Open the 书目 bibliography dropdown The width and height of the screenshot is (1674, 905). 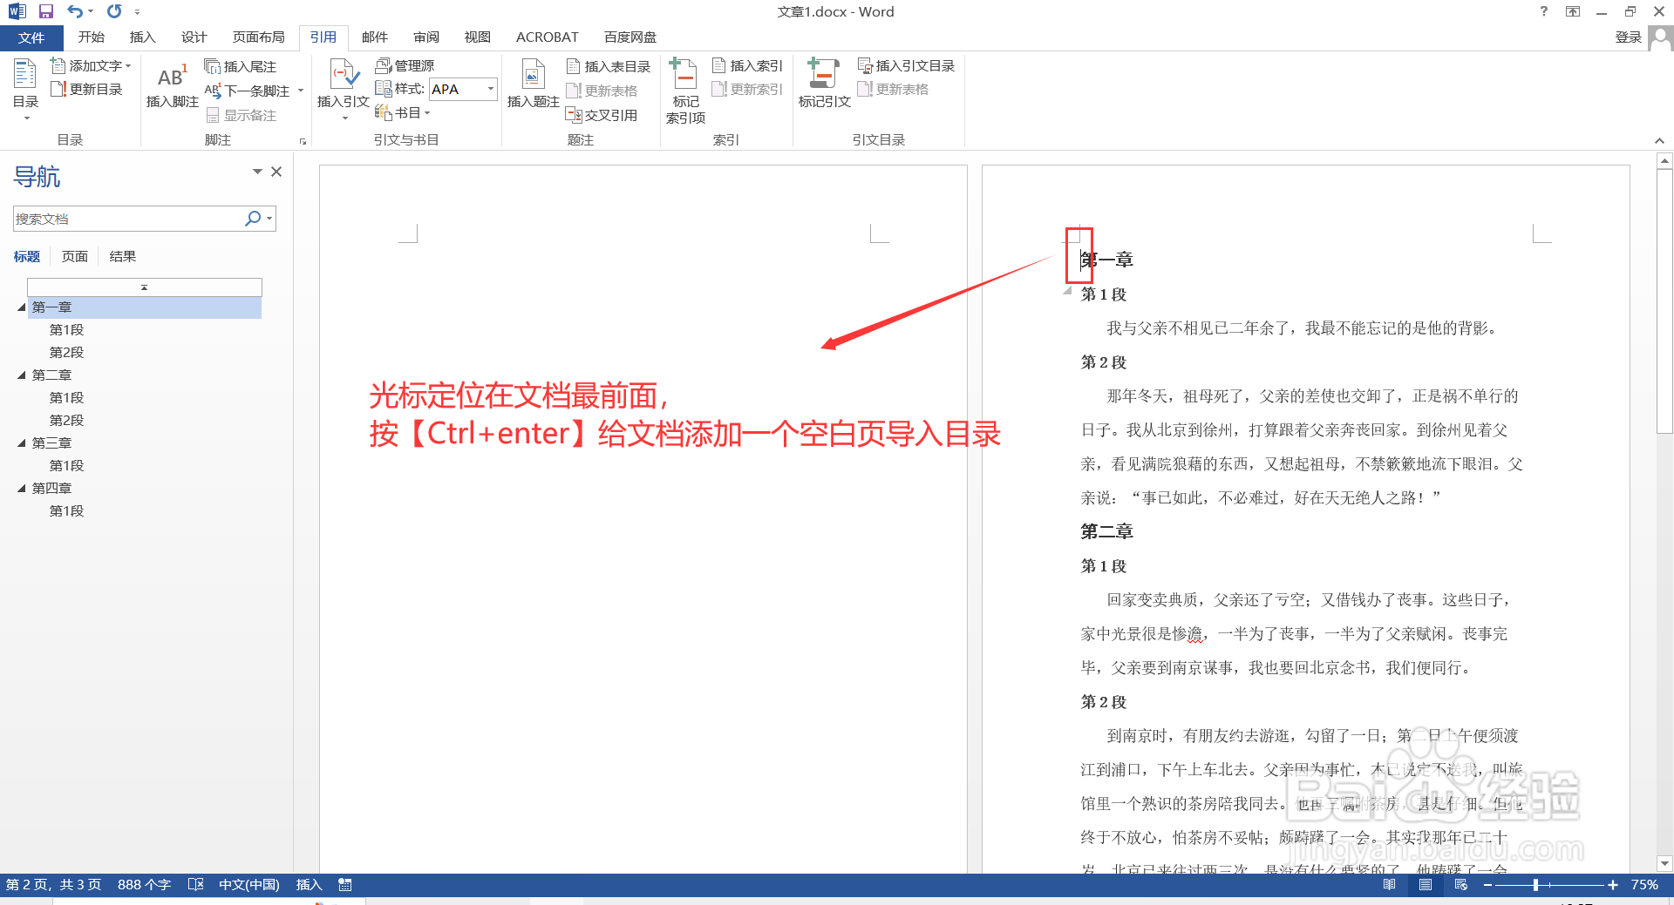(x=403, y=112)
